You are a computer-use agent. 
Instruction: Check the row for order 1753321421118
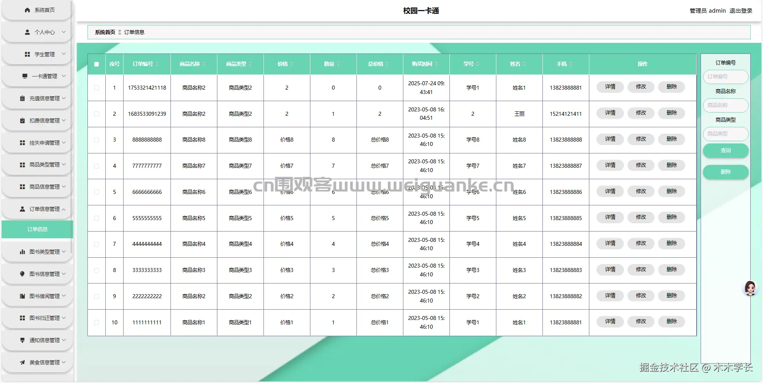pyautogui.click(x=97, y=88)
